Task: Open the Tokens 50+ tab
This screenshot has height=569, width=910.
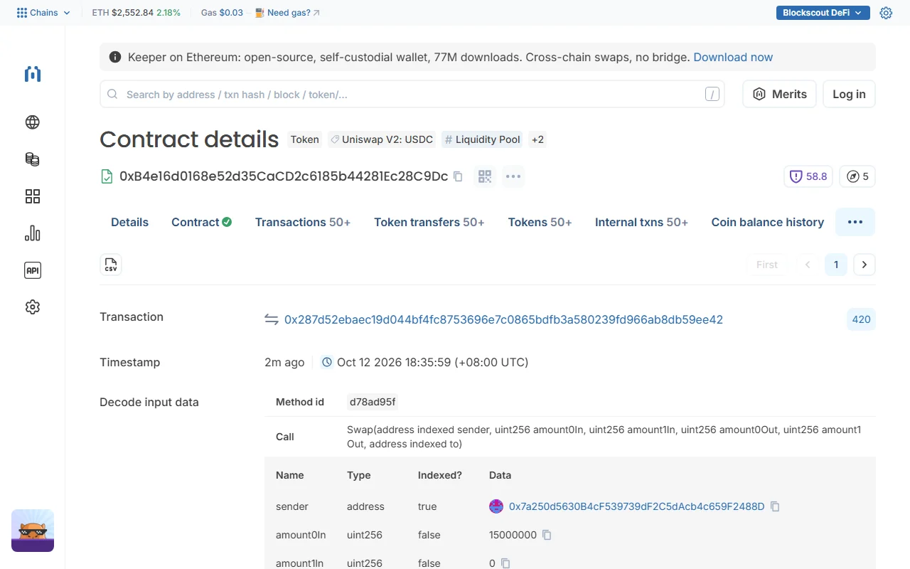Action: pyautogui.click(x=540, y=222)
